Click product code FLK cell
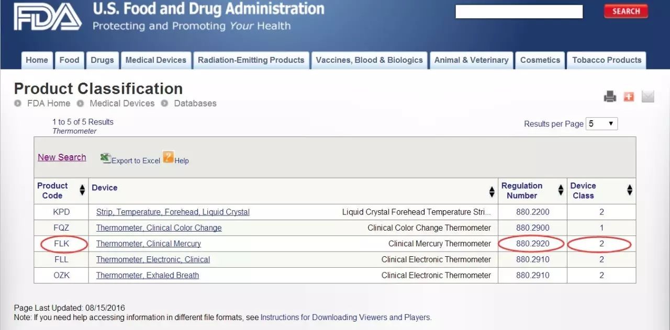The width and height of the screenshot is (670, 330). point(61,244)
